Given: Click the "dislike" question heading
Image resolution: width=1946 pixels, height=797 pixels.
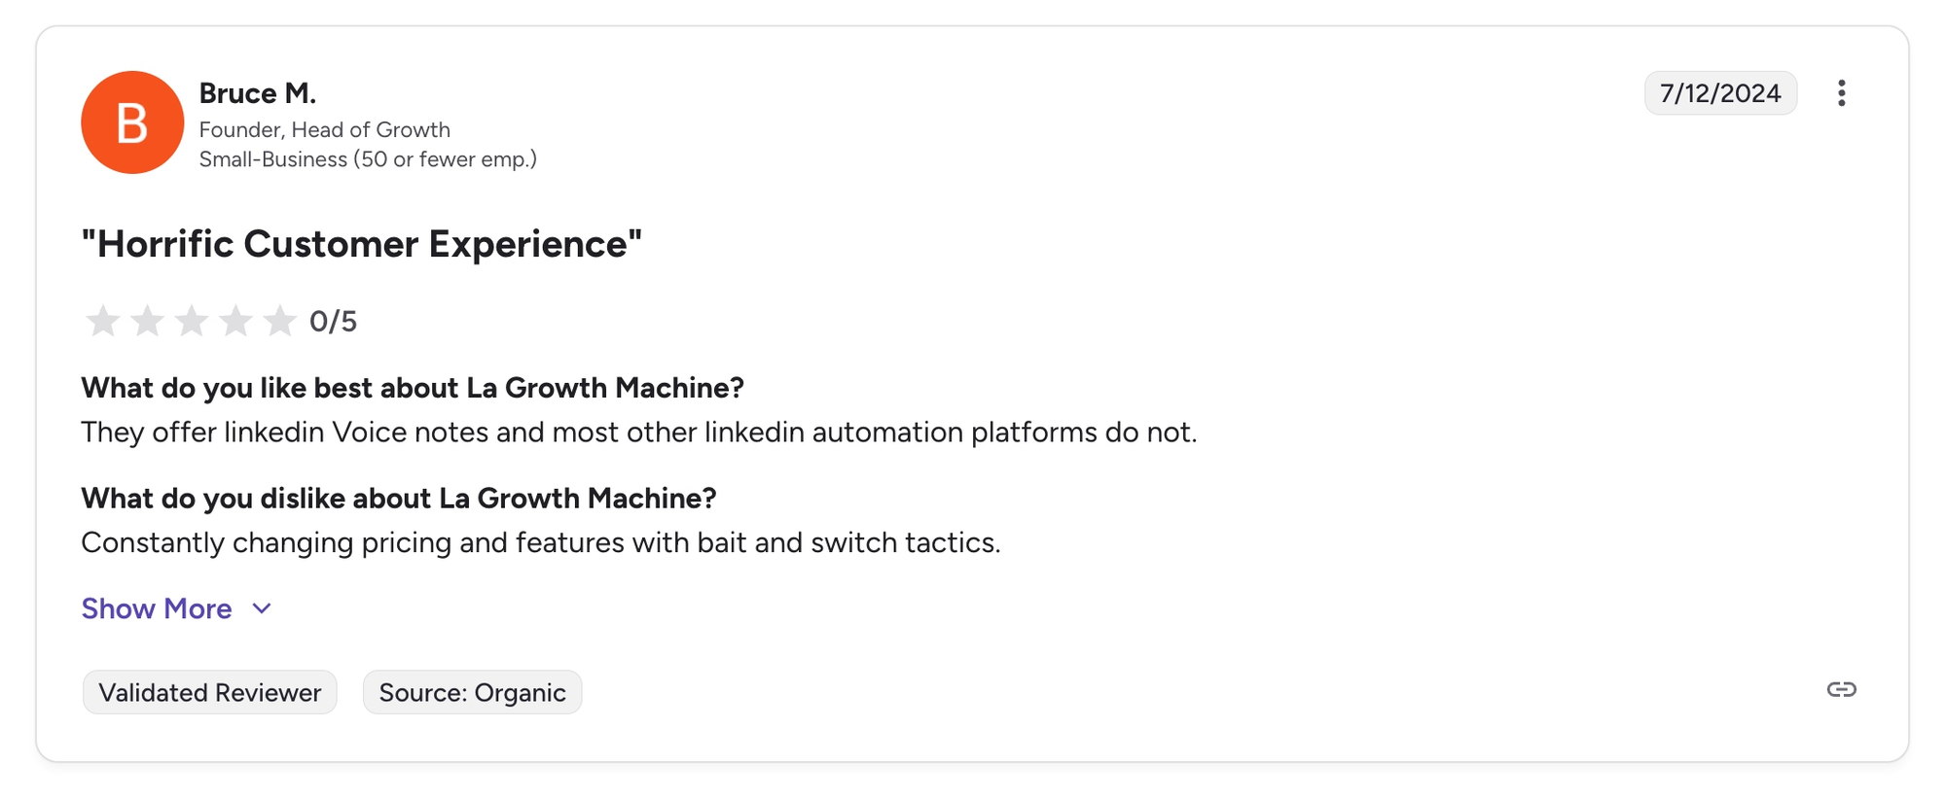Looking at the screenshot, I should tap(398, 499).
